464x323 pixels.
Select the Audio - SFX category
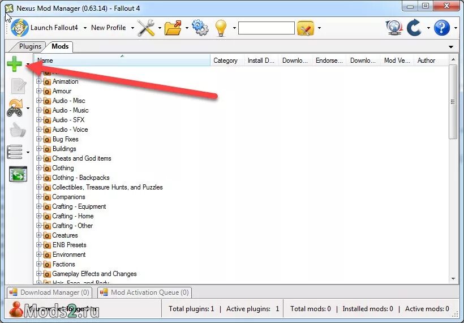pyautogui.click(x=68, y=120)
